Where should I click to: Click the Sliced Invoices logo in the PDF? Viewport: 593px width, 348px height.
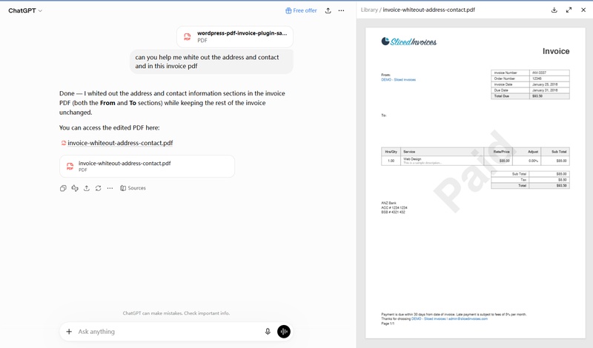(x=409, y=41)
